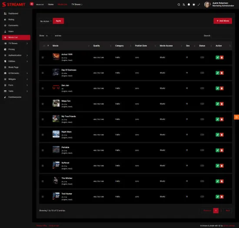239x228 pixels.
Task: Check the Don Jon row checkbox
Action: point(43,88)
